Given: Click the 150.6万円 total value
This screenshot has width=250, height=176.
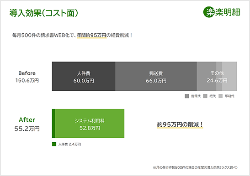Looking at the screenshot, I should coord(27,81).
